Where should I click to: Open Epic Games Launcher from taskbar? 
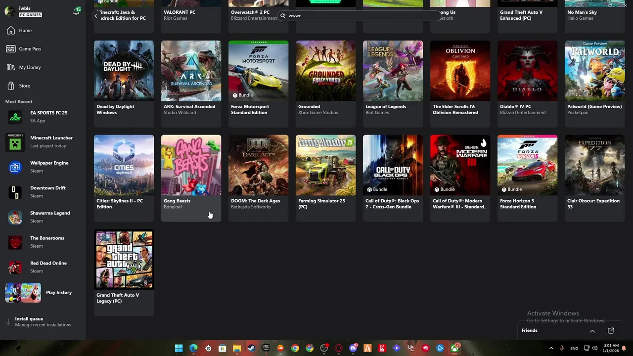(x=266, y=348)
